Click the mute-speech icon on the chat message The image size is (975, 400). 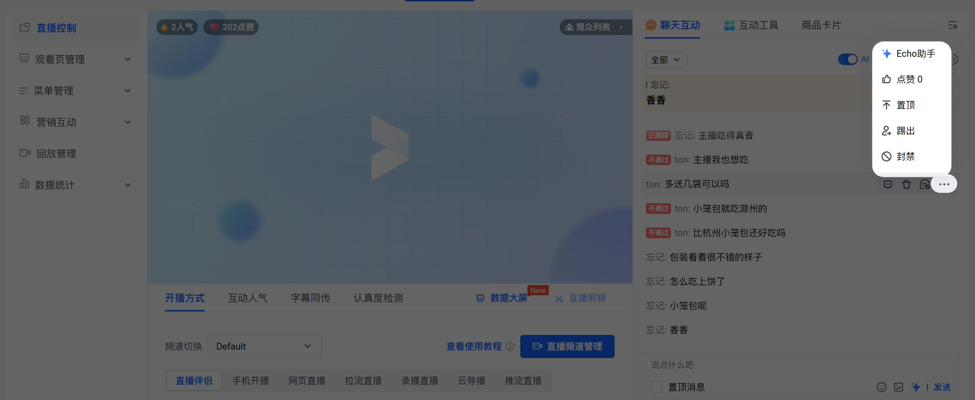(x=925, y=184)
